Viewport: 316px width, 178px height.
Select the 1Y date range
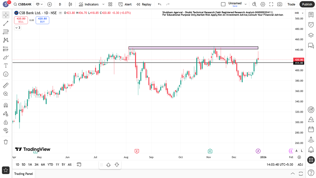[57, 165]
